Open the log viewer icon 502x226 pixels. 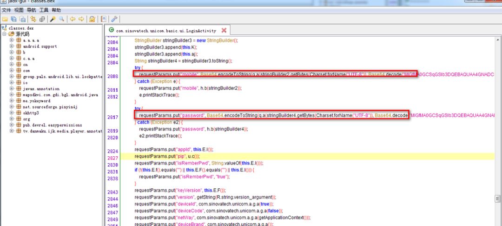tap(103, 19)
